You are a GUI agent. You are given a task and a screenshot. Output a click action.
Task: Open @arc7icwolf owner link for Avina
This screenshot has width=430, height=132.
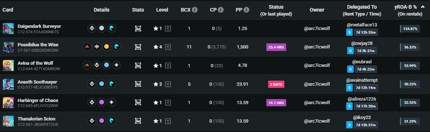point(317,65)
